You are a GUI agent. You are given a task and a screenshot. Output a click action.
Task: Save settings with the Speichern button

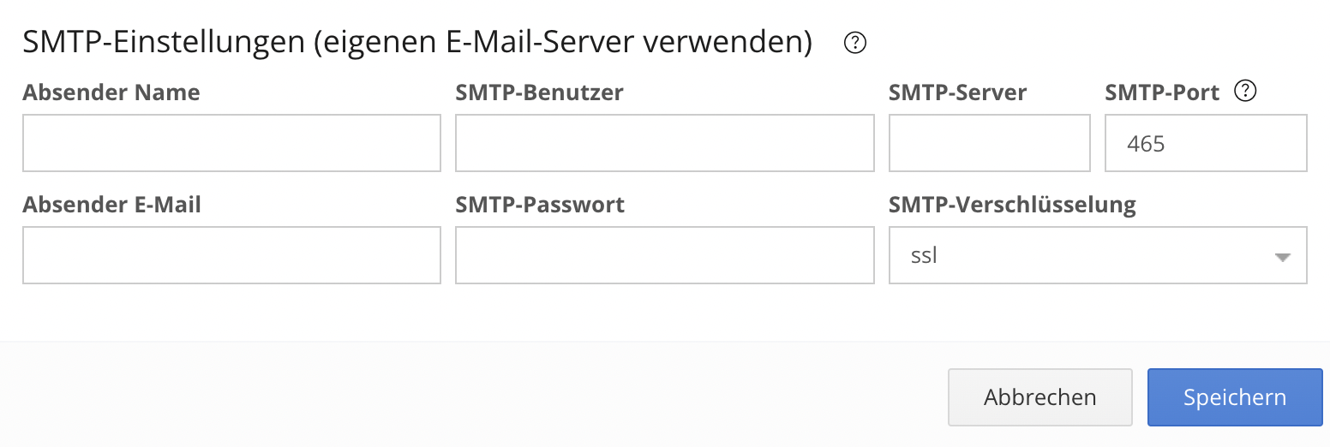[1234, 397]
